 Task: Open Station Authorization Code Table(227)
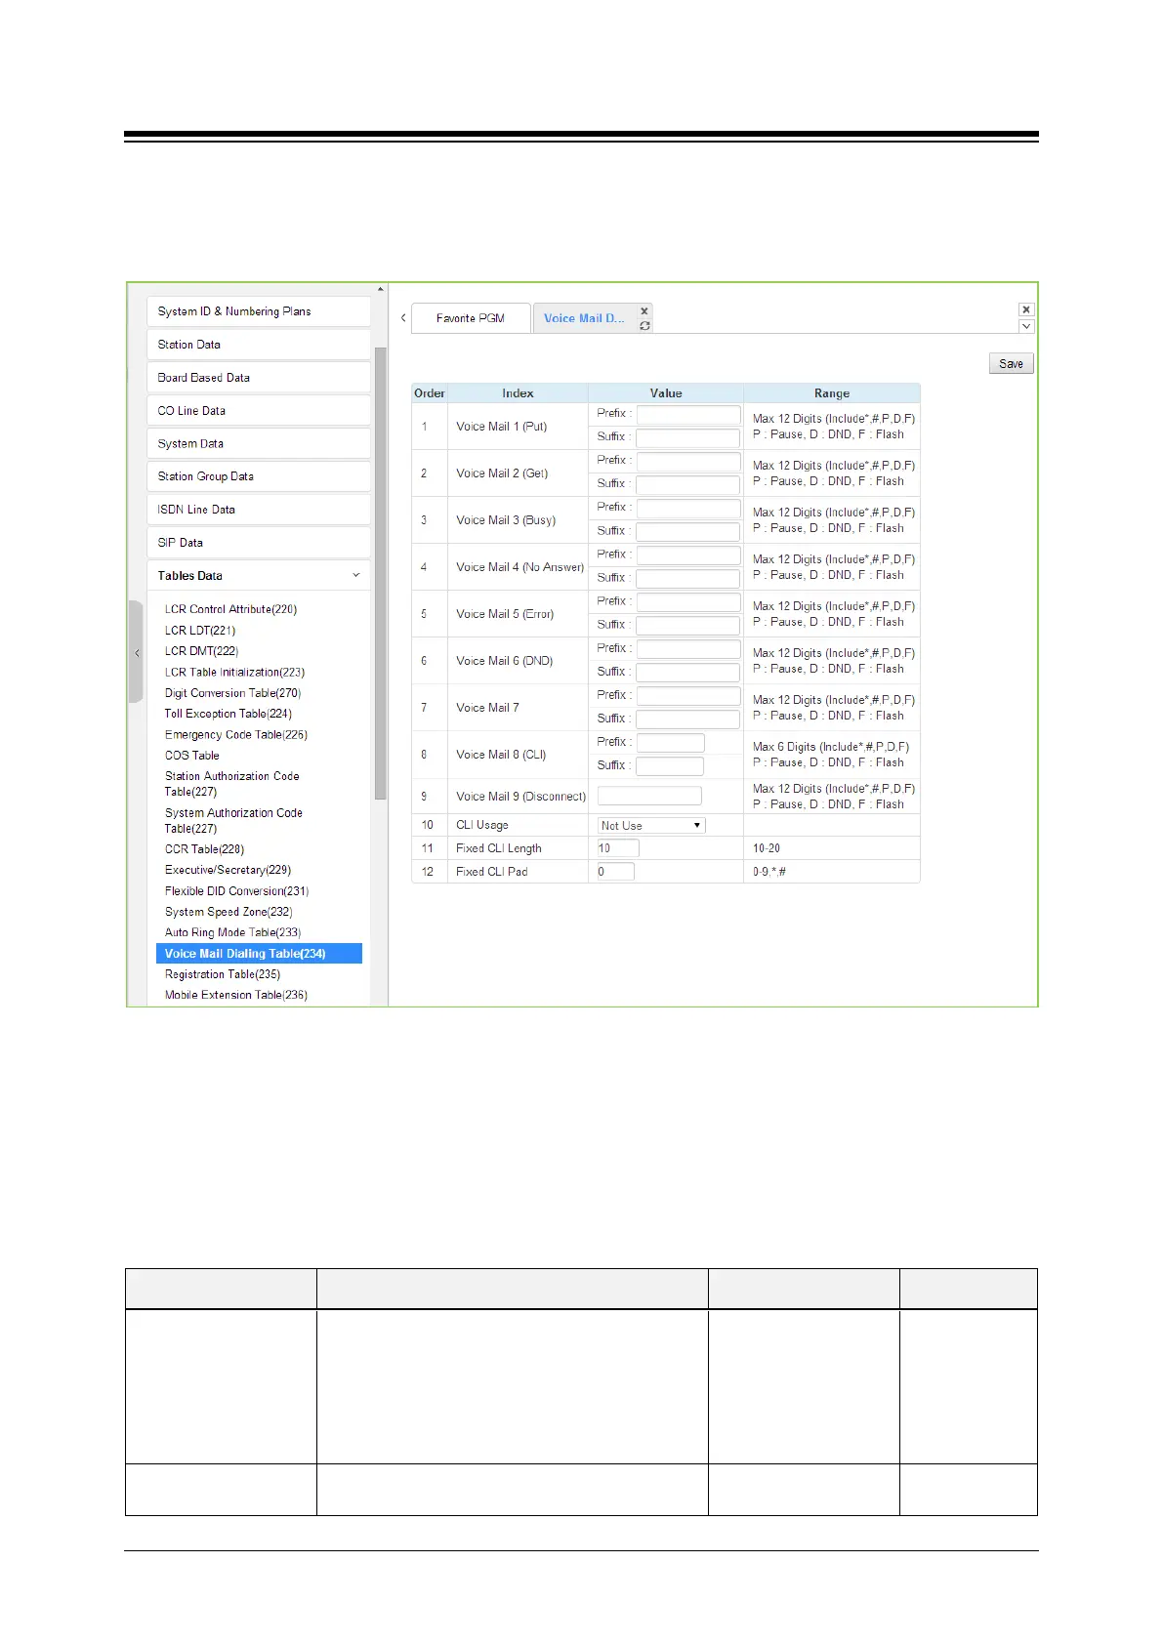click(x=232, y=784)
